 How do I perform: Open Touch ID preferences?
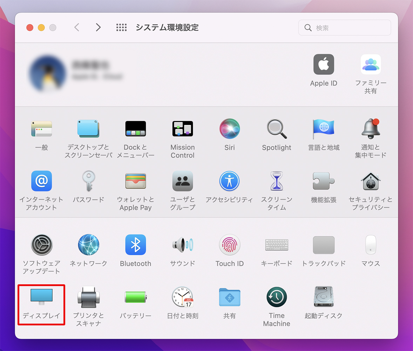230,245
